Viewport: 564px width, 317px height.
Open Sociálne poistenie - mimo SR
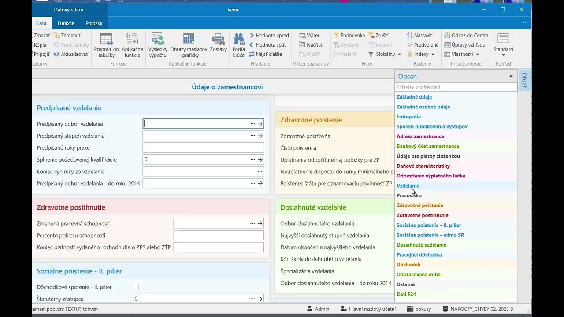point(430,235)
